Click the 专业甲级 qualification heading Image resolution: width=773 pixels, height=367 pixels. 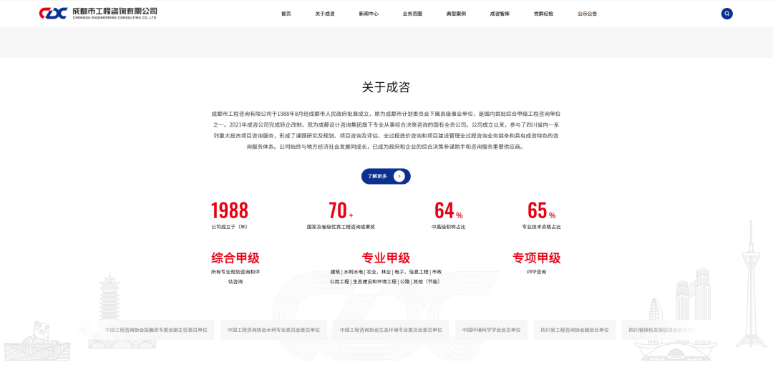pyautogui.click(x=386, y=258)
